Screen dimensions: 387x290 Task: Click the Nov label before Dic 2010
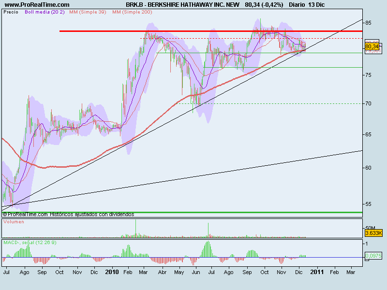[x=282, y=272]
